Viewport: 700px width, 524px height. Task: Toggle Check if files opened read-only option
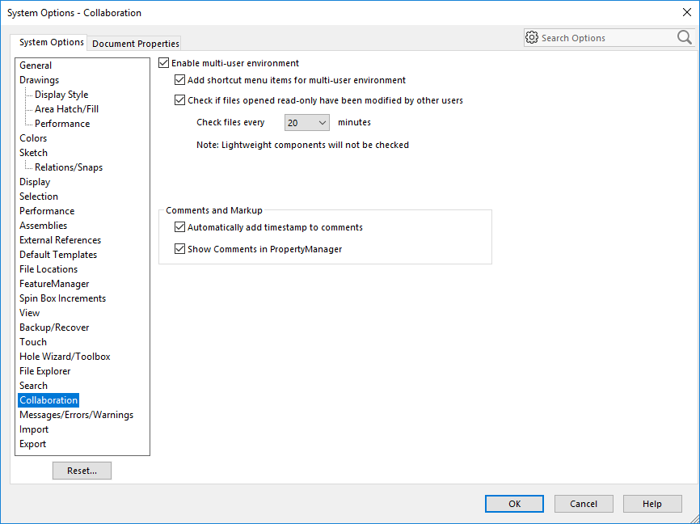pos(180,101)
